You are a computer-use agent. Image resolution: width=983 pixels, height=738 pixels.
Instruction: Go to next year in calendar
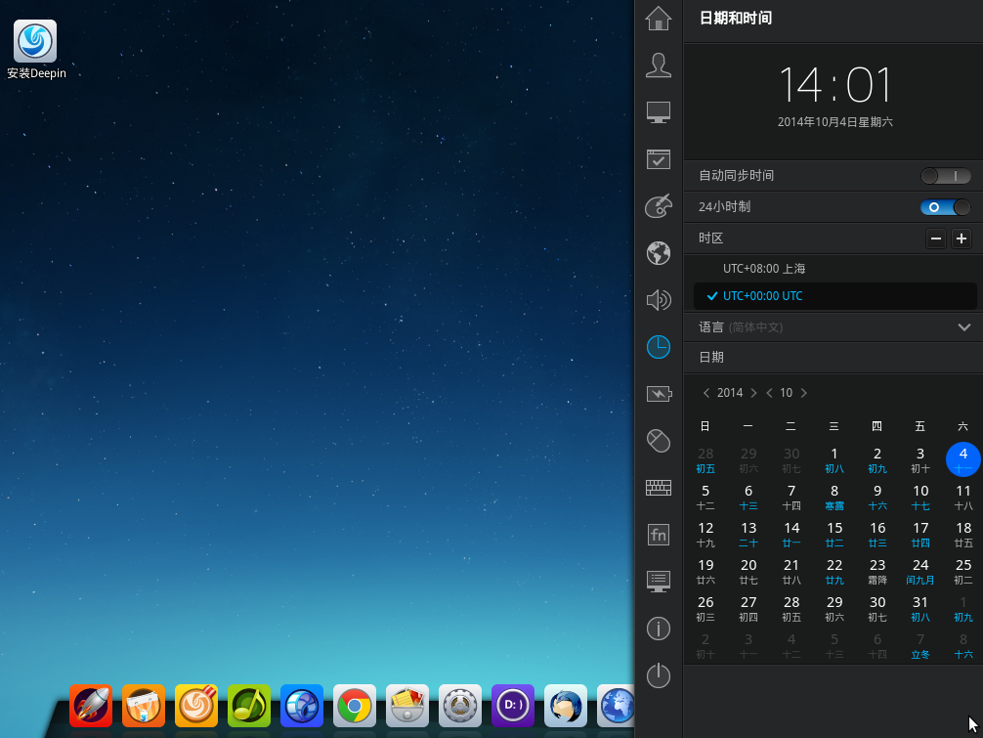click(x=753, y=393)
